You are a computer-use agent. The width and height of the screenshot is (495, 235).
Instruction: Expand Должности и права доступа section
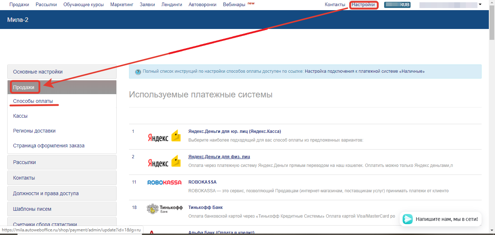click(62, 193)
